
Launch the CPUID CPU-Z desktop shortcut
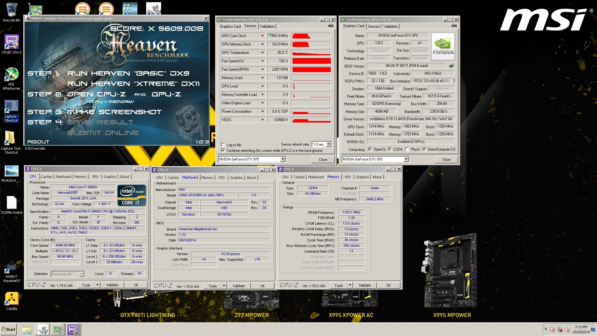coord(12,44)
